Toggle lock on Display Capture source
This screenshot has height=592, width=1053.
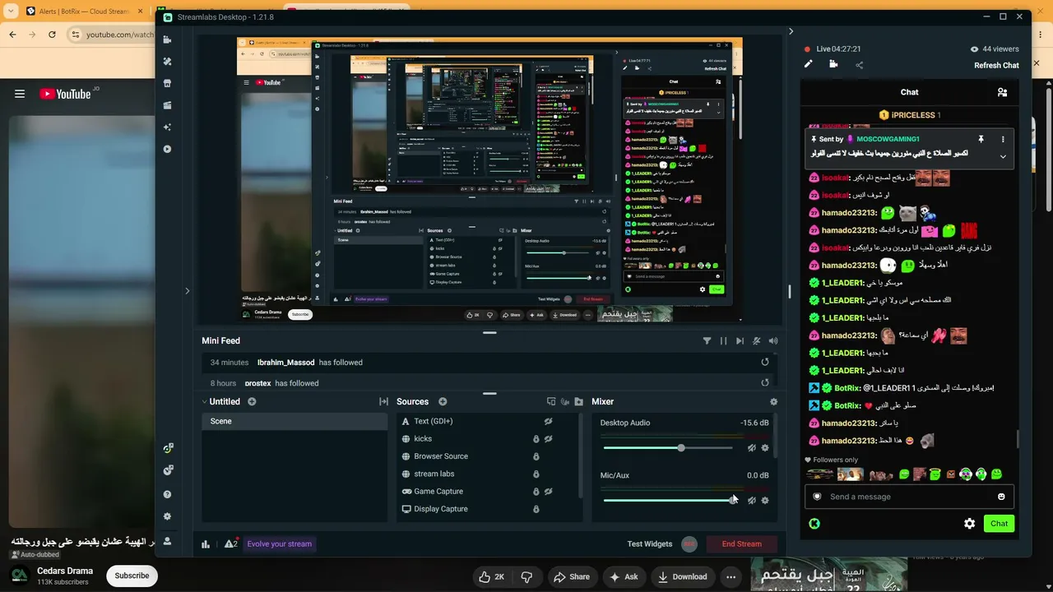536,509
